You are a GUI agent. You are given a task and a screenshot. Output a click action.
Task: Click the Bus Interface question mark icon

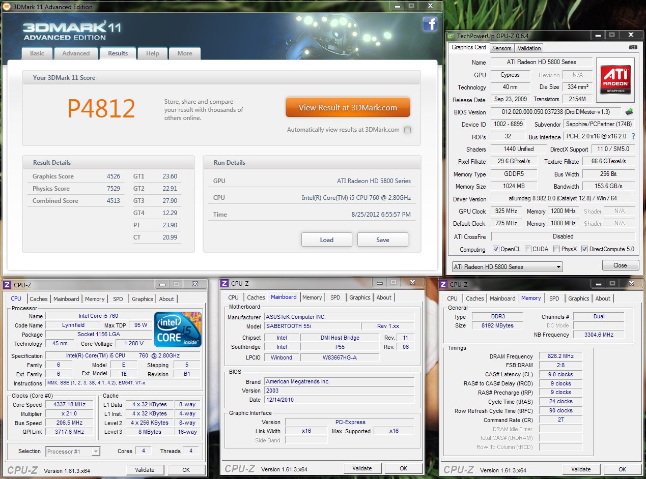tap(633, 137)
